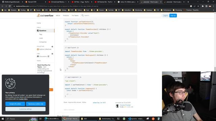The height and width of the screenshot is (121, 216).
Task: Go back using the browser back arrow
Action: click(x=2, y=6)
